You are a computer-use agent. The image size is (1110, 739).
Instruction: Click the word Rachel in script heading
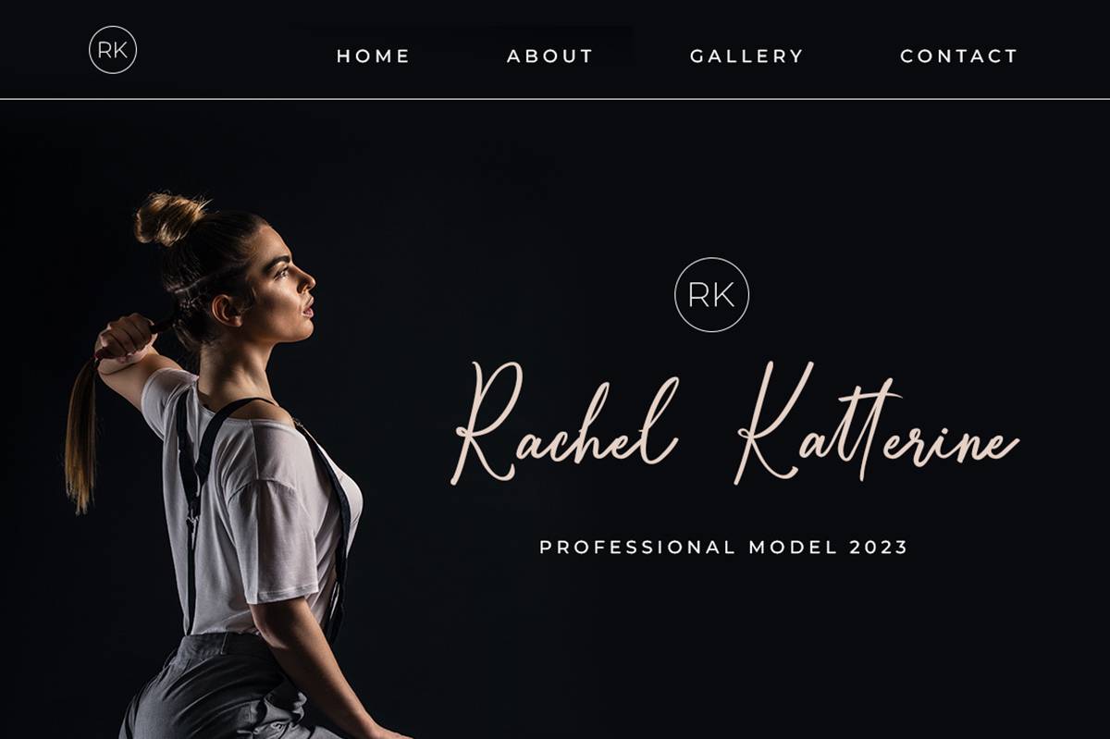coord(566,422)
